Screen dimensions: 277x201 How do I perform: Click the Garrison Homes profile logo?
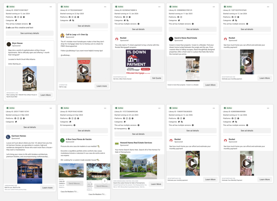click(x=8, y=137)
